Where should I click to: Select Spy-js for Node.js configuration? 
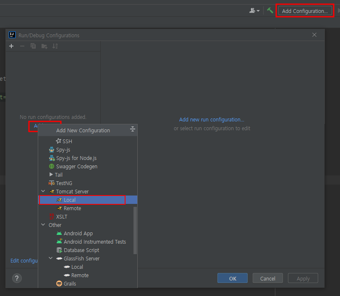pyautogui.click(x=88, y=158)
